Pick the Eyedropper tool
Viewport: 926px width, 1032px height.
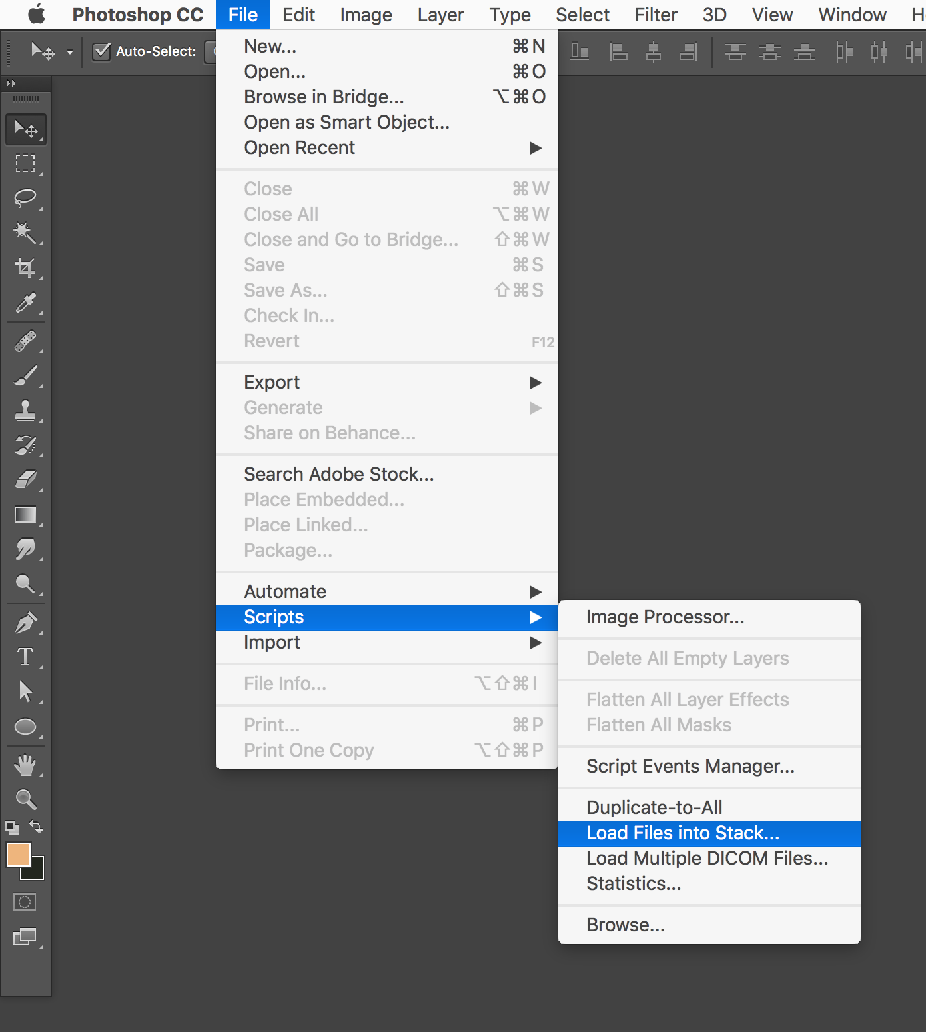pos(25,303)
